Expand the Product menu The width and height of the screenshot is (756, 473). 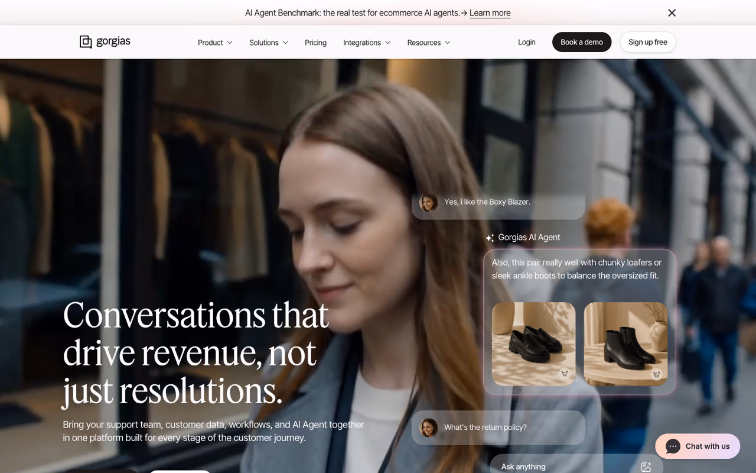[x=215, y=43]
